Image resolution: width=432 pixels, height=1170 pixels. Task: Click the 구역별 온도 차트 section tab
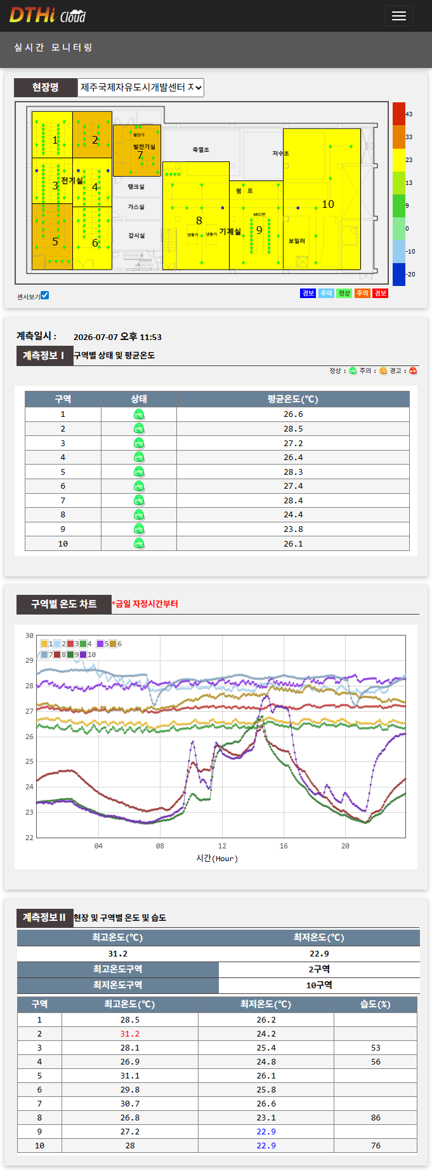pyautogui.click(x=64, y=604)
